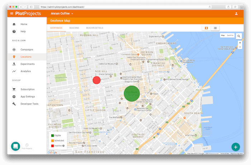
Task: Add a new geofence with plus button
Action: coord(236,147)
